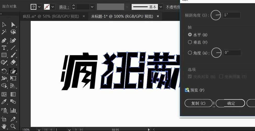The height and width of the screenshot is (131, 255).
Task: Select the Pen tool
Action: (4, 40)
